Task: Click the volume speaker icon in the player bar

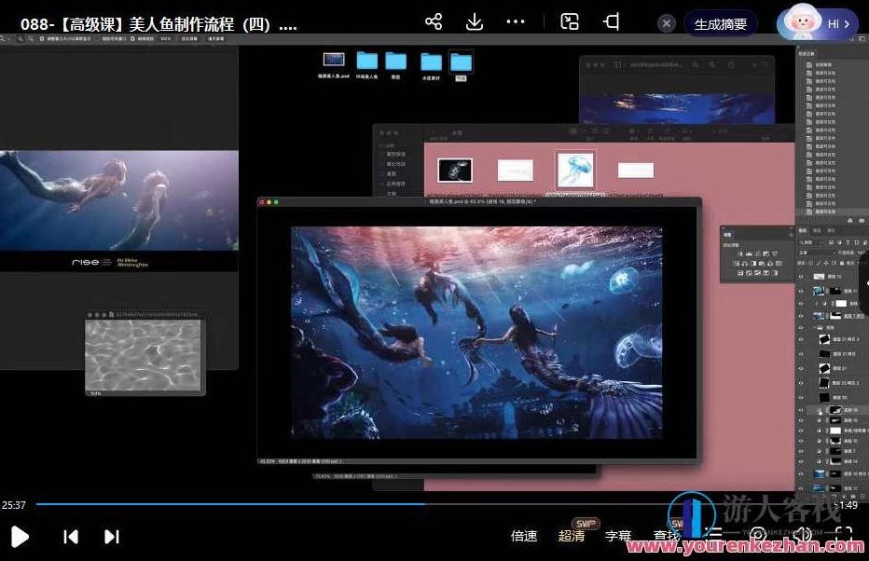Action: click(x=802, y=535)
